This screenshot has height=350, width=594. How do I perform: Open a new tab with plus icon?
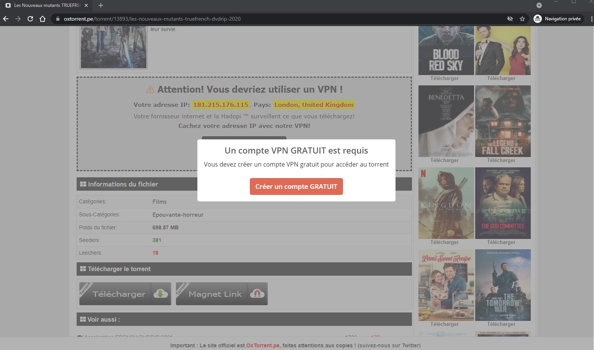pos(101,5)
